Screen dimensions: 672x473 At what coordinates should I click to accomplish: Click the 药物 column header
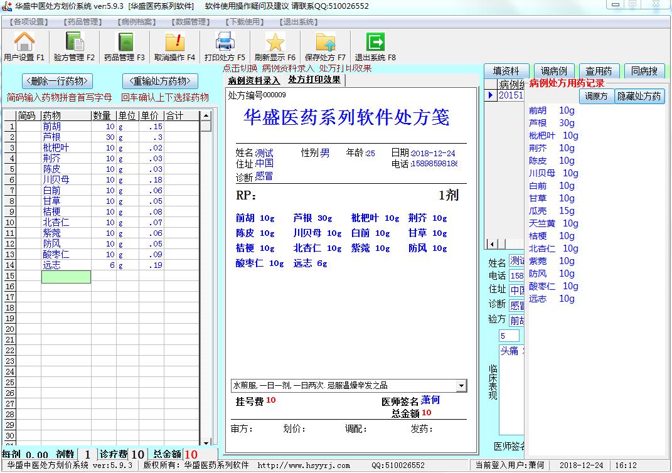point(66,115)
